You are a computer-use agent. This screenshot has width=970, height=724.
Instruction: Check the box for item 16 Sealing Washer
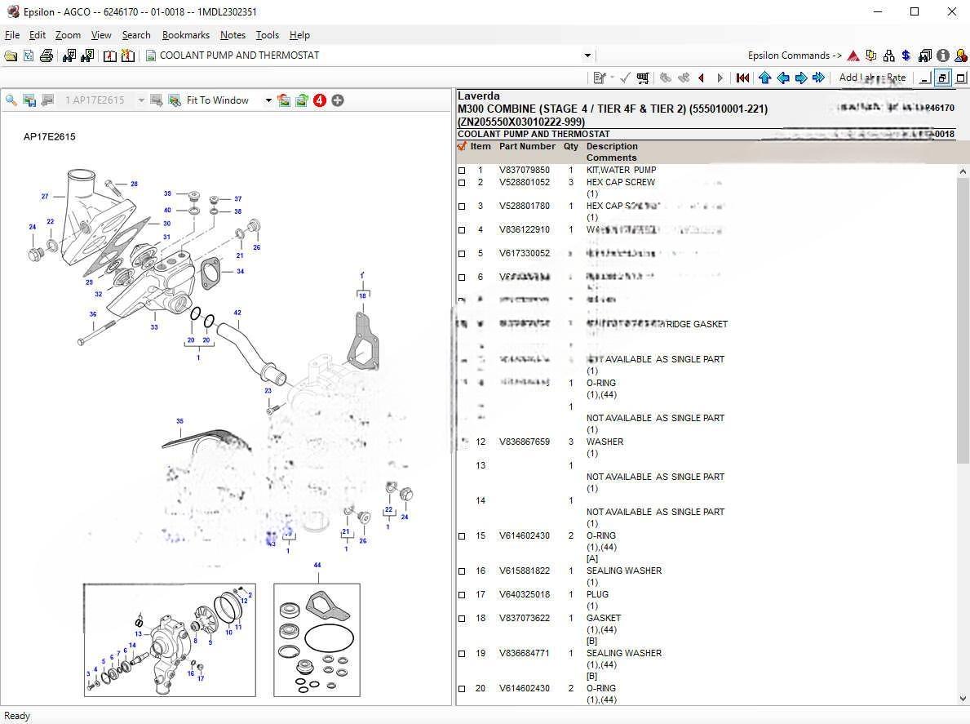pyautogui.click(x=463, y=571)
